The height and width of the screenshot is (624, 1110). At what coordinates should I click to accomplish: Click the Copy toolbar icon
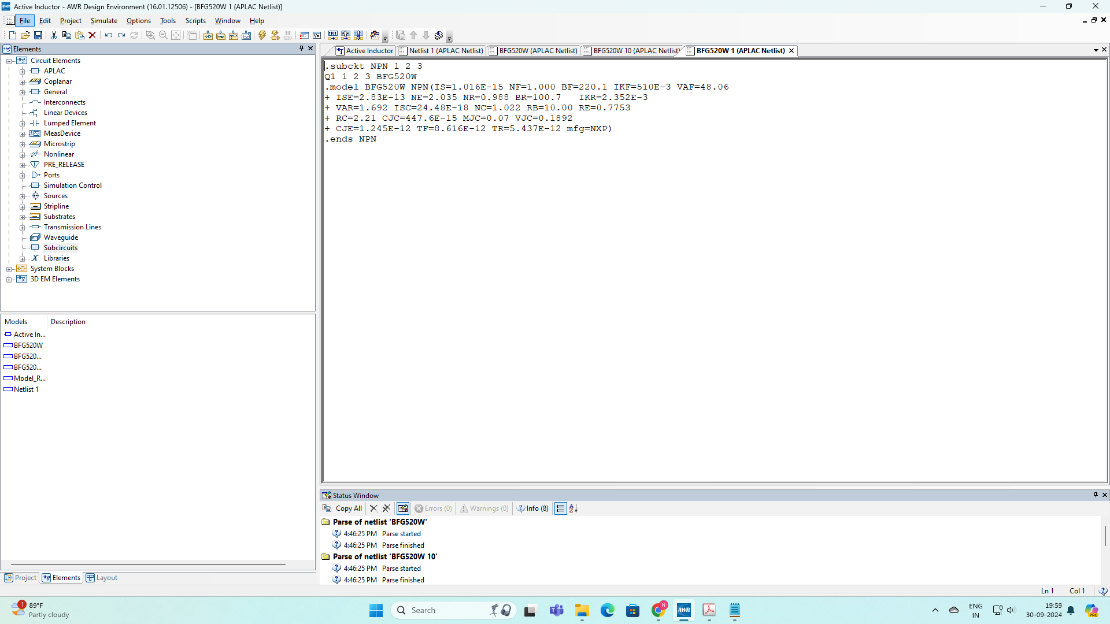[x=66, y=35]
